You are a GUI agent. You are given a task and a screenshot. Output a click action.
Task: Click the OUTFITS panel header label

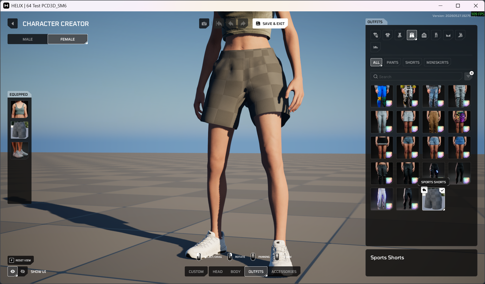(x=375, y=22)
